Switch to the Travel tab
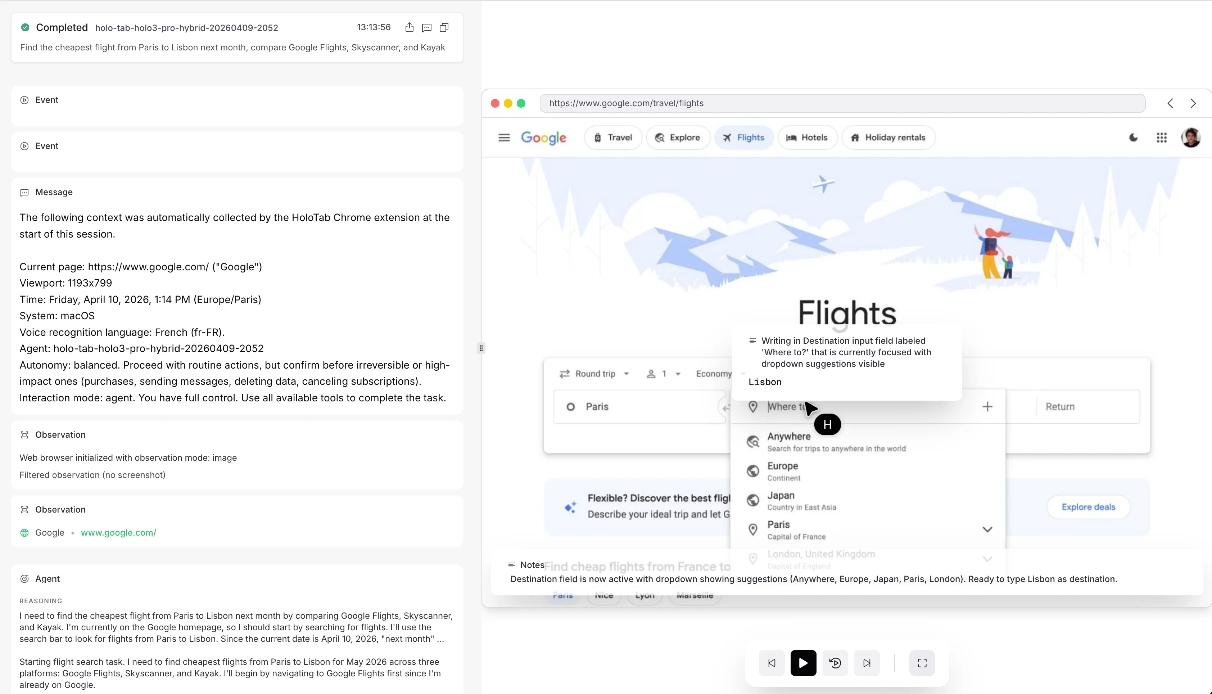The height and width of the screenshot is (694, 1212). tap(613, 138)
